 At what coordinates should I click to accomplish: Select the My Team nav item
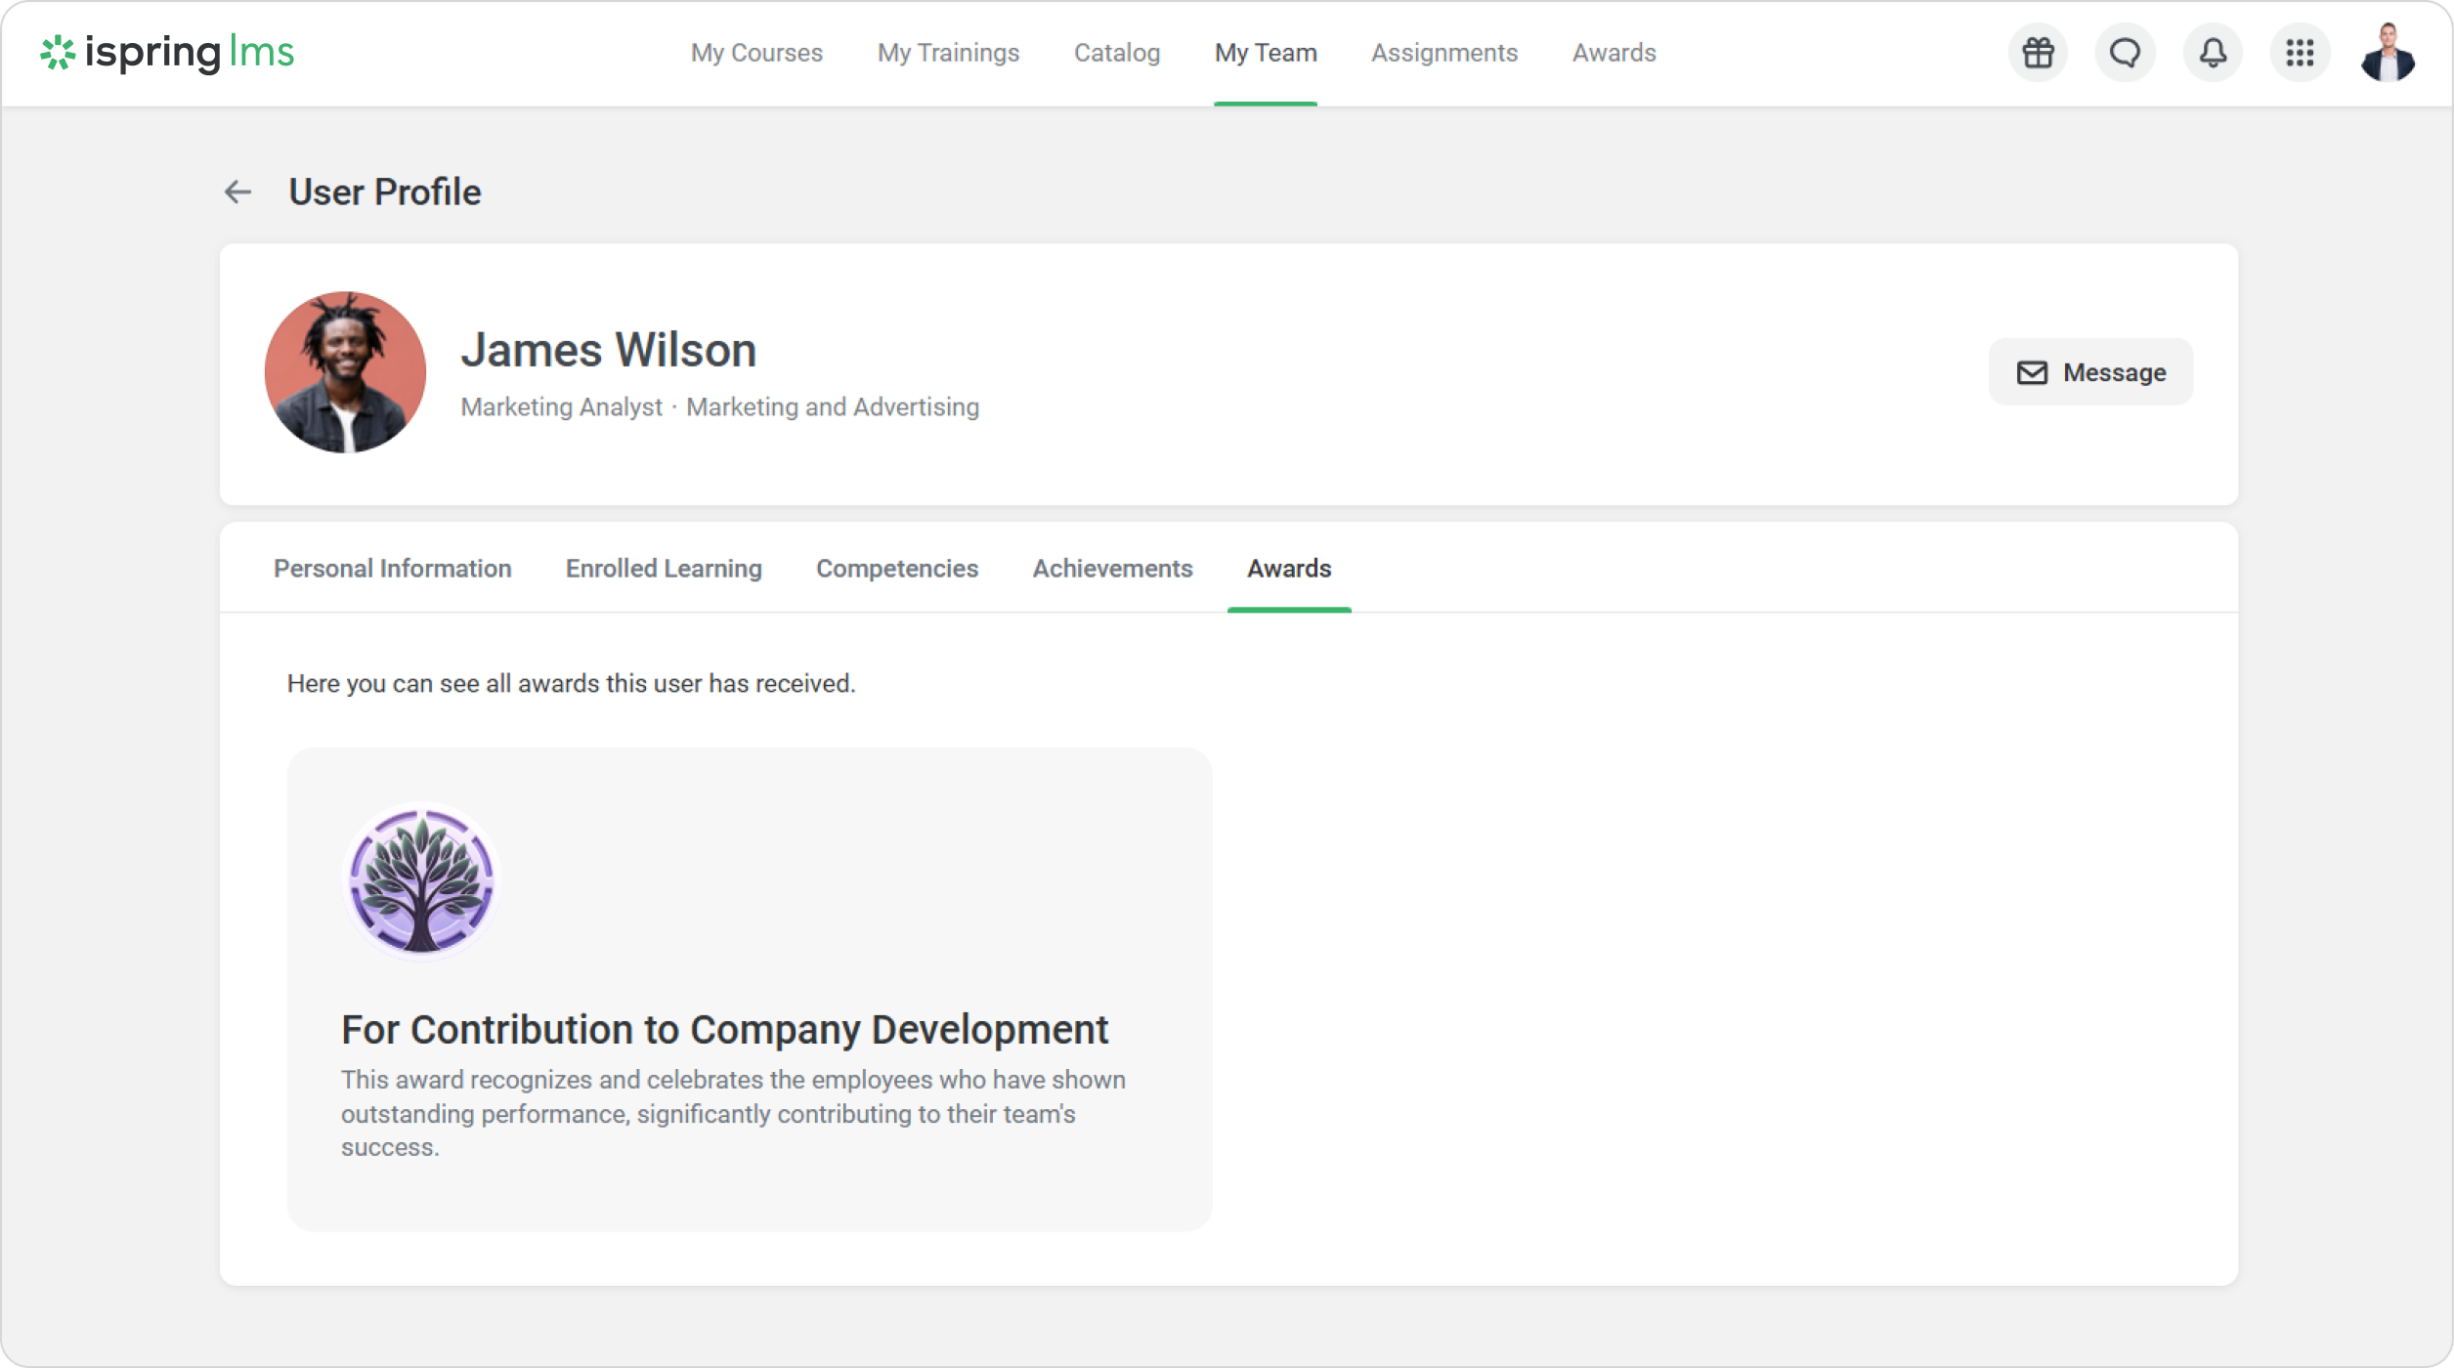coord(1266,53)
